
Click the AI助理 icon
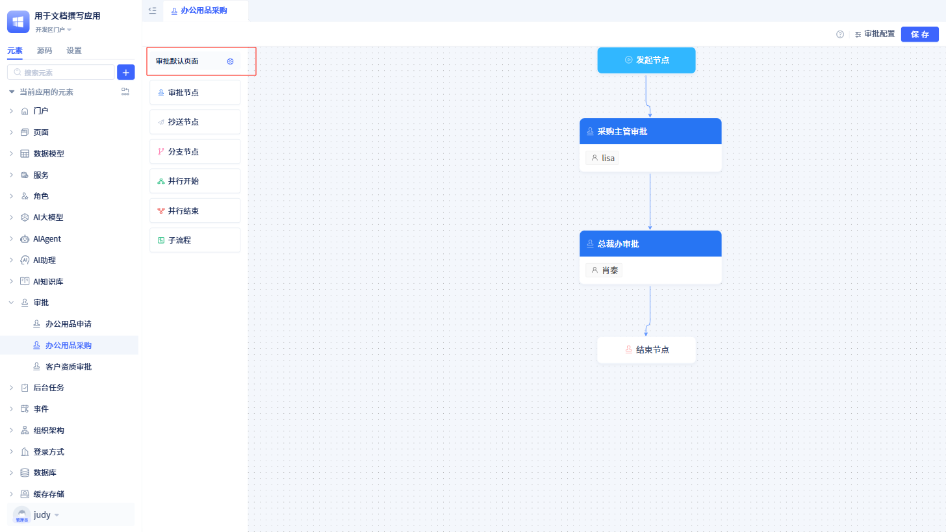coord(25,260)
